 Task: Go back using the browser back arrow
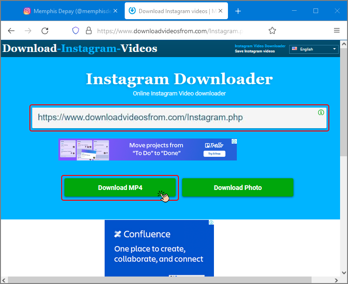tap(11, 31)
